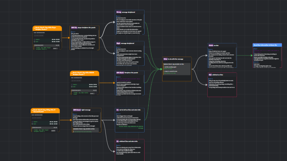Select the orange MACHI Decipher Puzzle event header
The height and width of the screenshot is (161, 287).
tap(85, 73)
